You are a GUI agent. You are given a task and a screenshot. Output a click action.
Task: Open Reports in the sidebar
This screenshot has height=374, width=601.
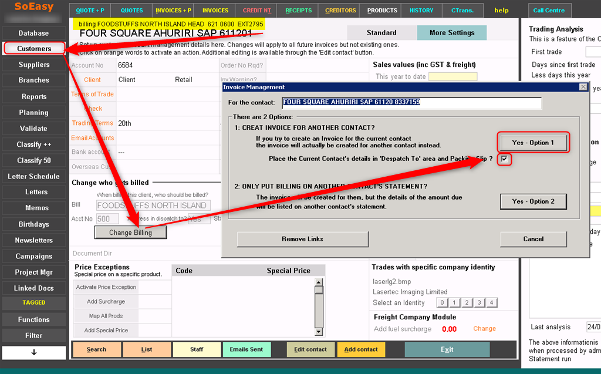(x=33, y=97)
